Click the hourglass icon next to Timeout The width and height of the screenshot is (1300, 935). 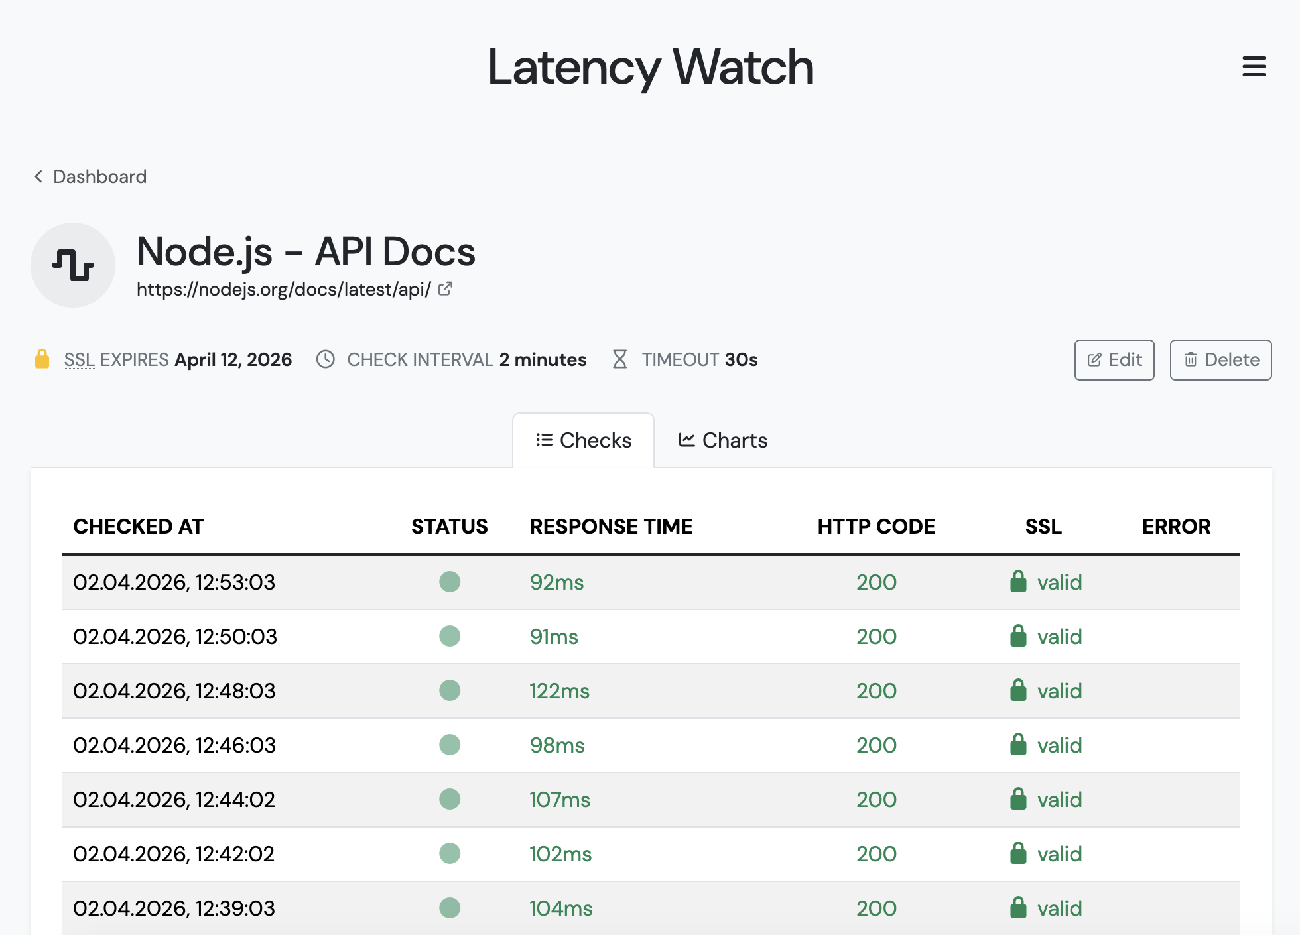tap(620, 359)
